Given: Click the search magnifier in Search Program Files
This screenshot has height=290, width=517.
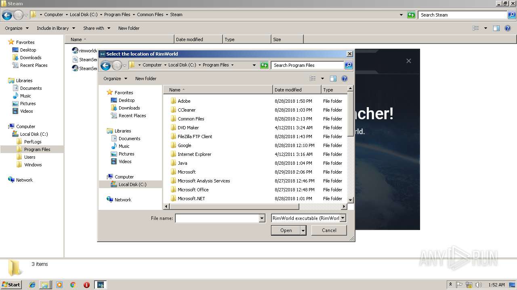Looking at the screenshot, I should 349,65.
